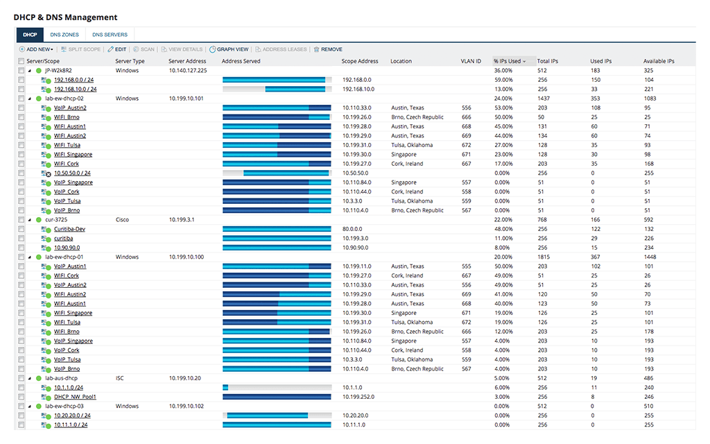Click the address served bar for 10.1.1.0 /24
710x444 pixels.
pos(277,388)
